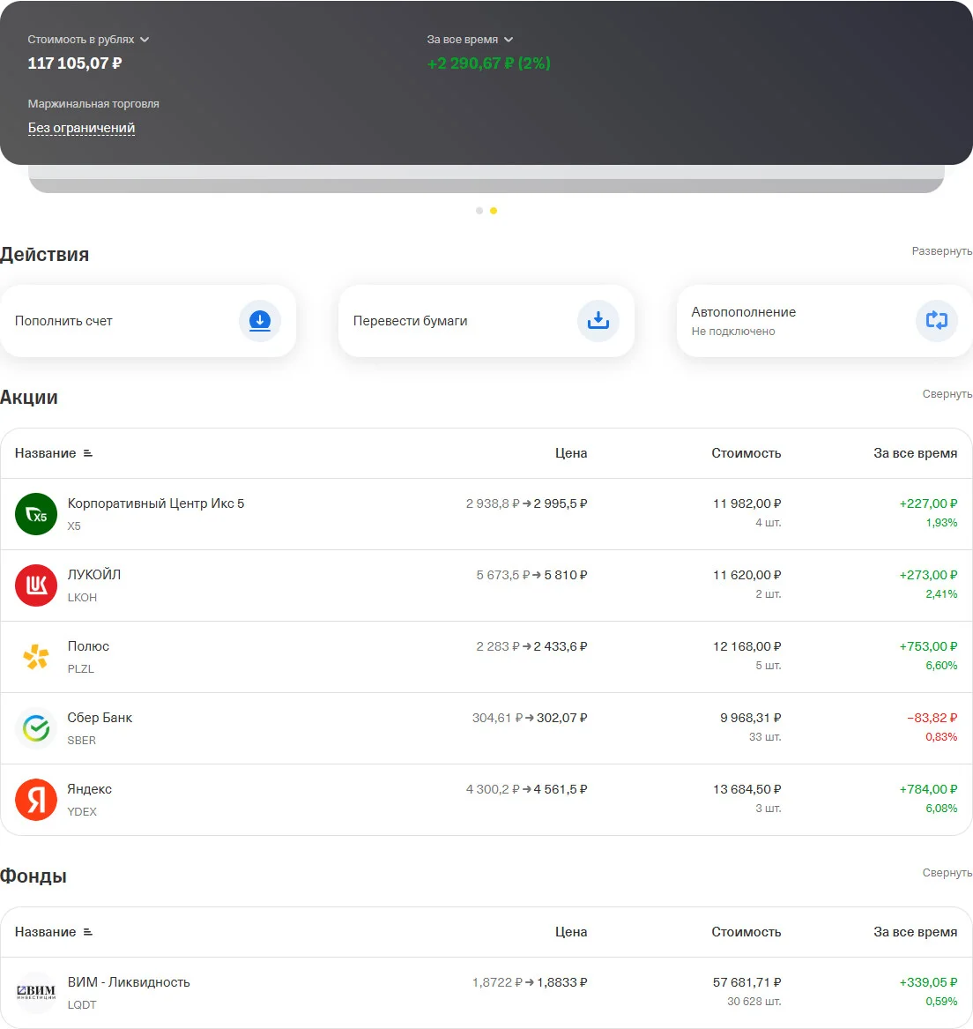The image size is (973, 1029).
Task: Click the Полюс value 12 168,00 ₽
Action: point(746,646)
